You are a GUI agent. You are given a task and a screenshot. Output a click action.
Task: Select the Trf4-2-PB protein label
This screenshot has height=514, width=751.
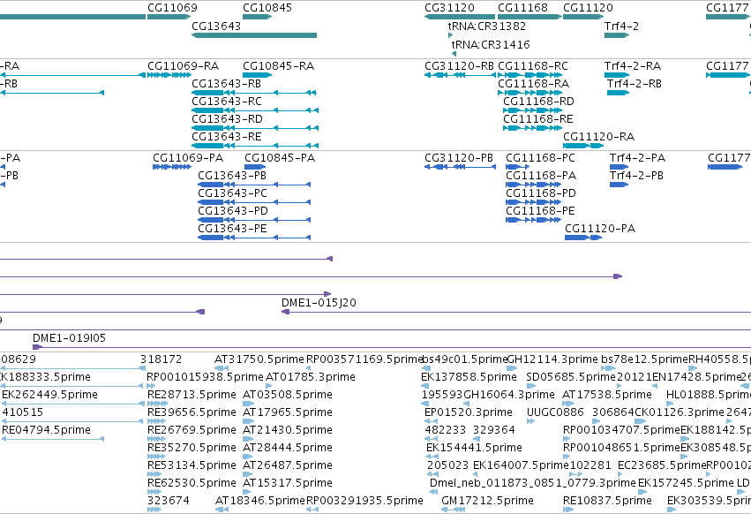636,176
